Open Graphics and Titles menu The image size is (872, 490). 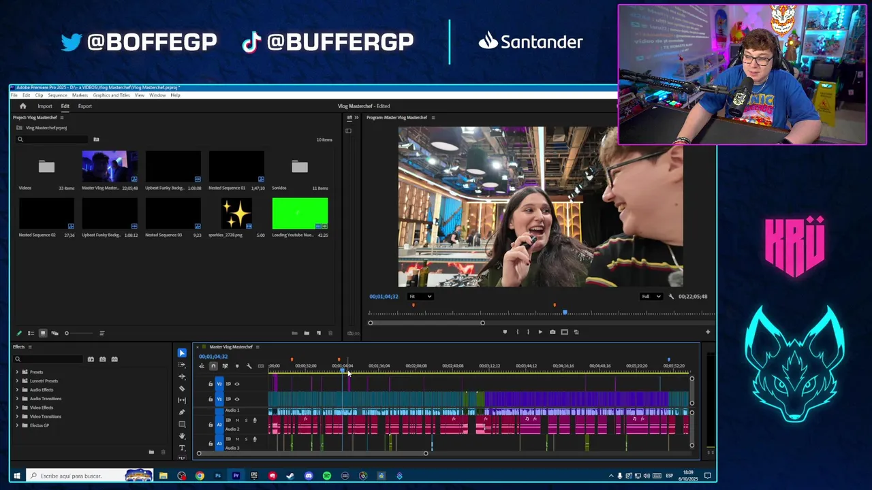[111, 95]
